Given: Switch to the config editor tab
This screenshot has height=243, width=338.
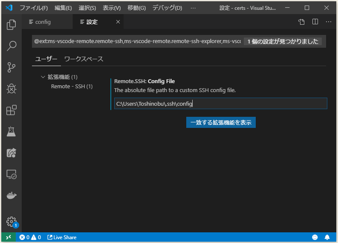Looking at the screenshot, I should point(47,22).
